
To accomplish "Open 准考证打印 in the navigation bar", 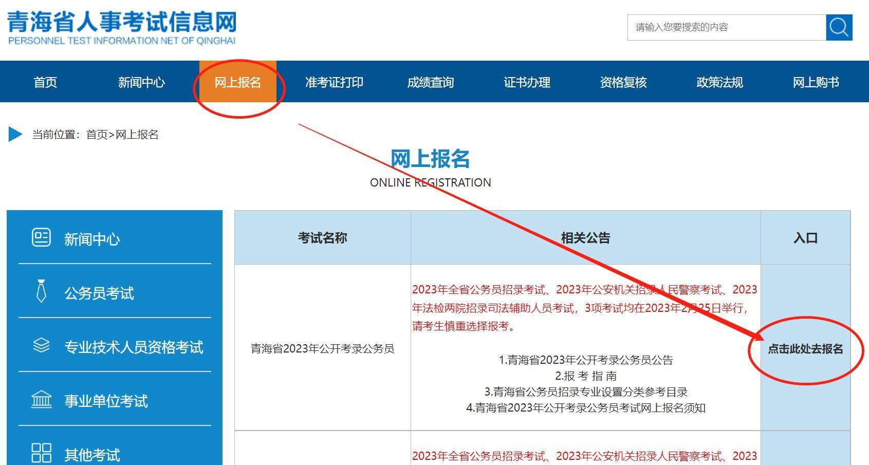I will point(334,82).
